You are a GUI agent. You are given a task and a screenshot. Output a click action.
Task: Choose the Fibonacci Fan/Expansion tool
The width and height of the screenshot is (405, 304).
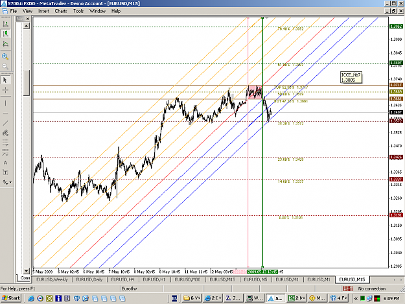5,152
